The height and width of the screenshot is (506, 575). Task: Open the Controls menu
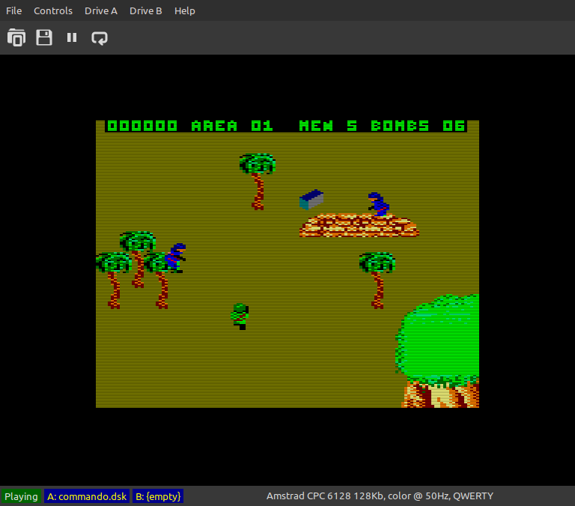click(53, 10)
